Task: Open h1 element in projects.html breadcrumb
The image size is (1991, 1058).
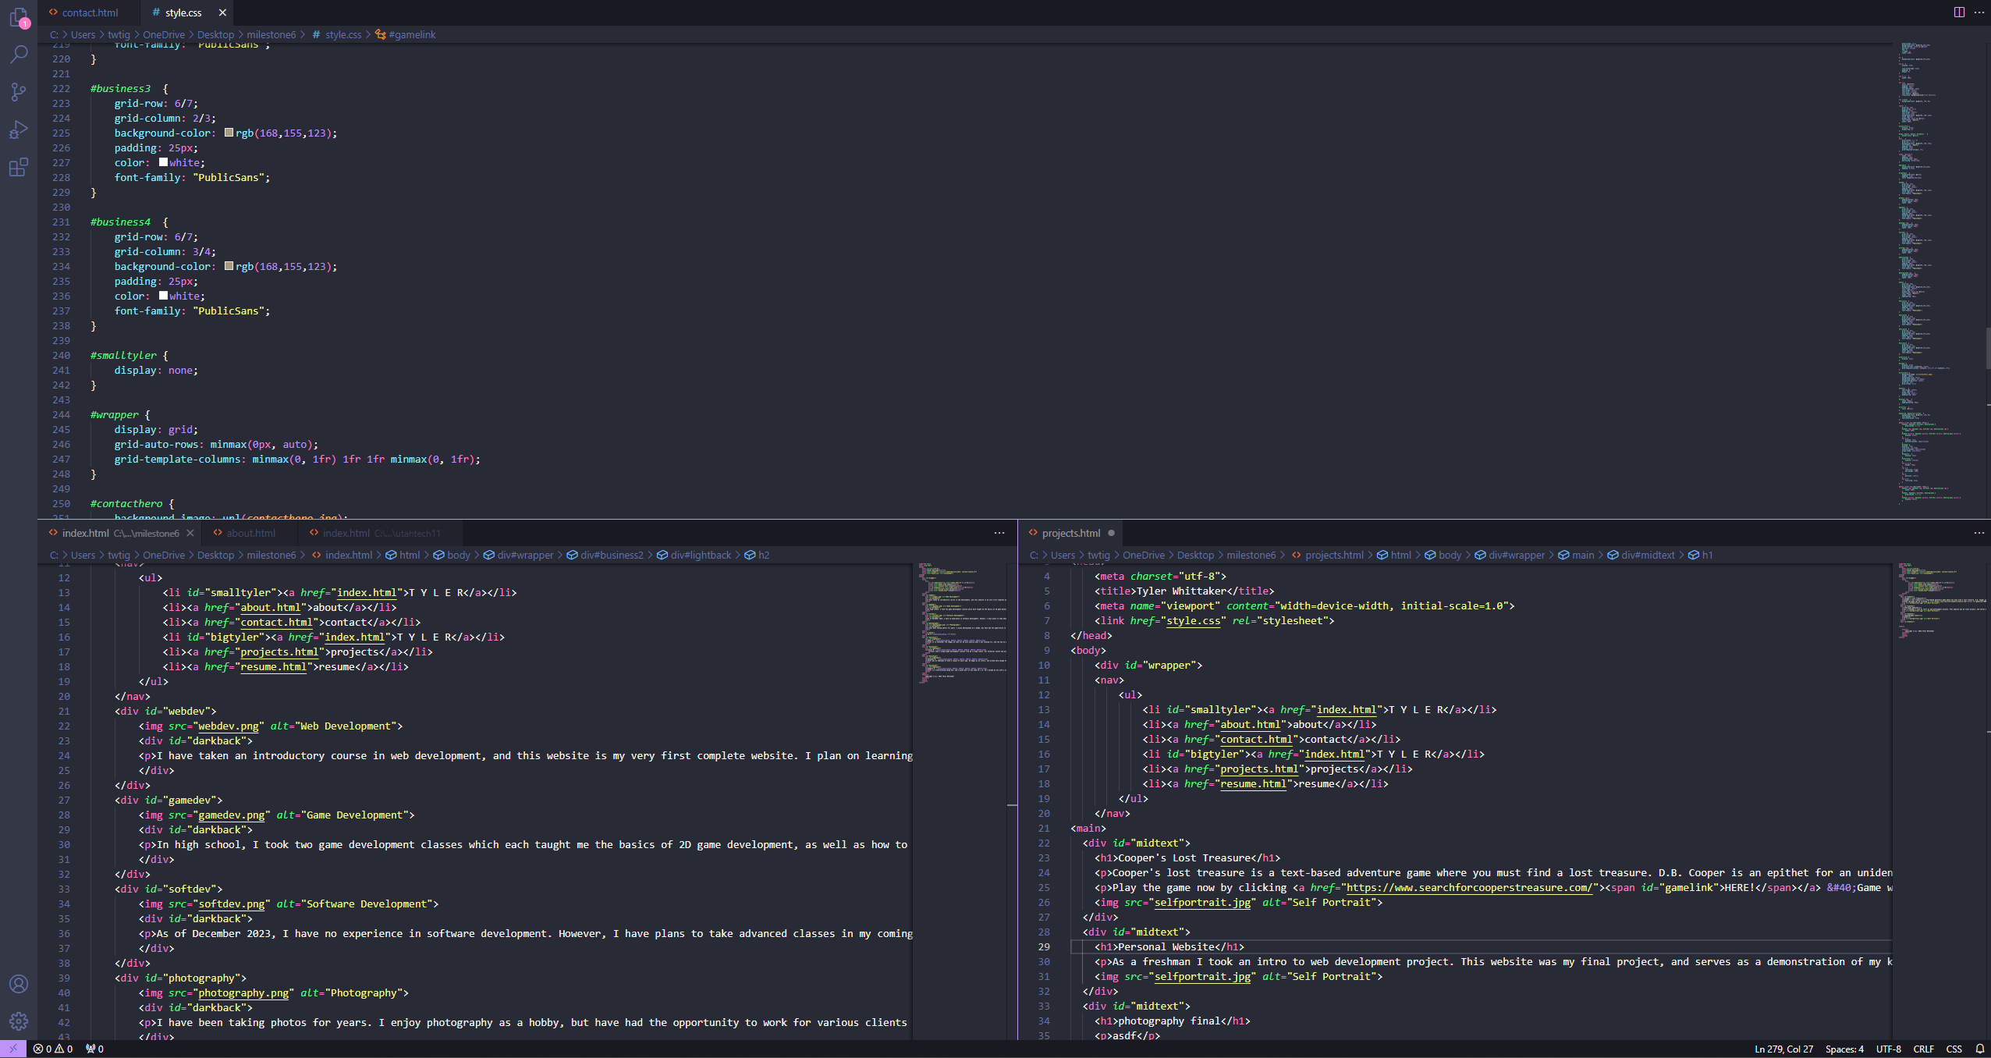Action: point(1701,555)
